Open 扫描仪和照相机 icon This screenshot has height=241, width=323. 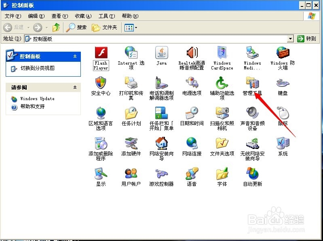(222, 113)
